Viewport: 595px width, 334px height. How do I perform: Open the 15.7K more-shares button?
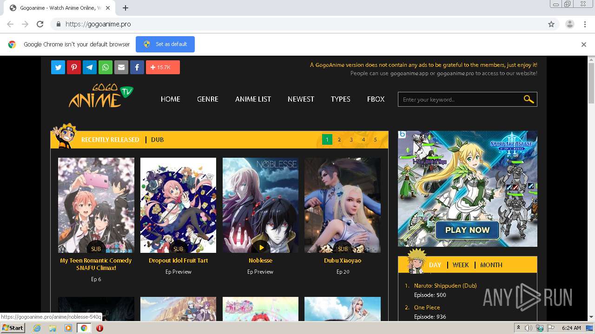163,67
